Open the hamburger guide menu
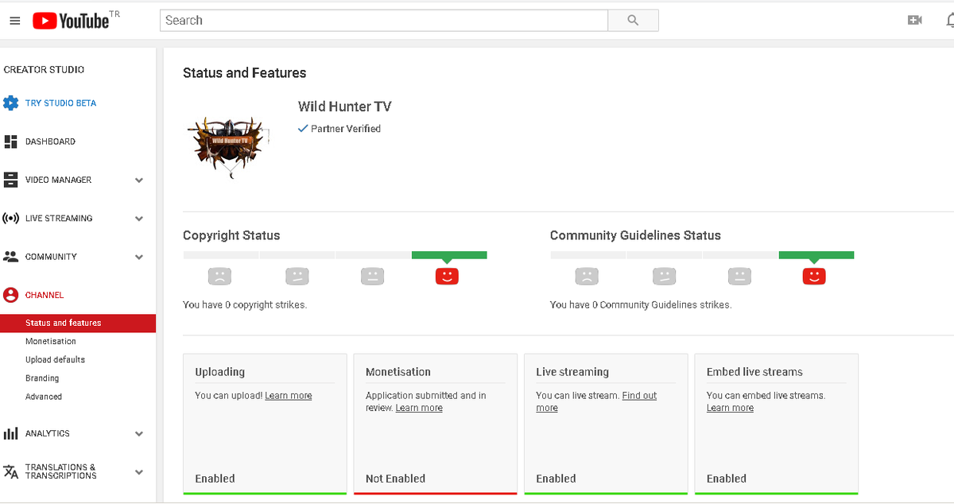The height and width of the screenshot is (504, 954). (x=14, y=21)
